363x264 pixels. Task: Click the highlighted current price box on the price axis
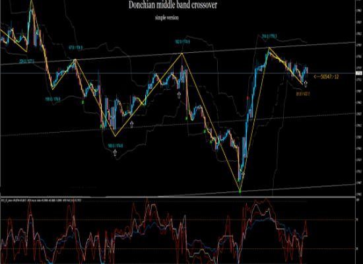(359, 73)
